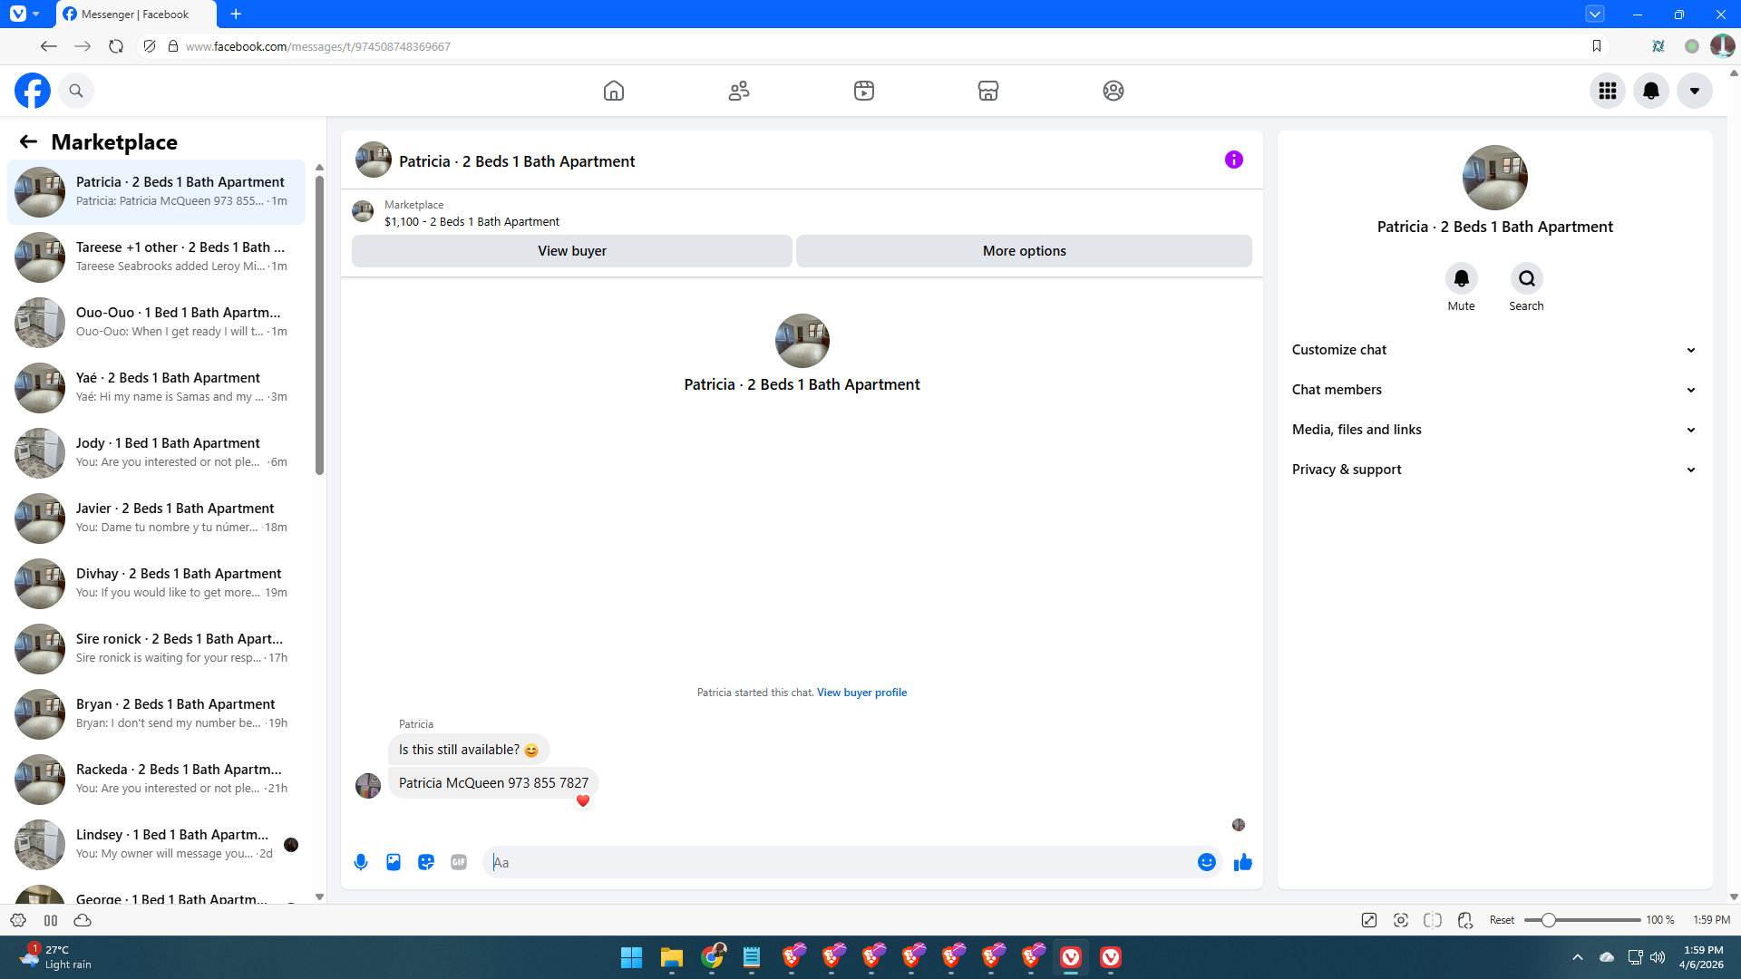
Task: Send a thumbs up like
Action: click(x=1243, y=862)
